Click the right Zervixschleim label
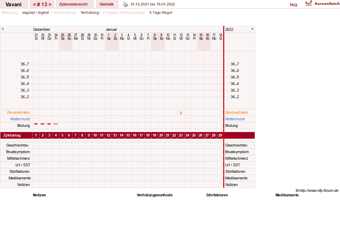 click(236, 112)
